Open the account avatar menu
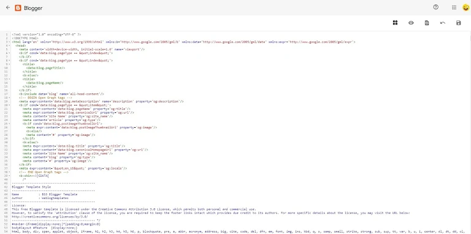 (466, 7)
